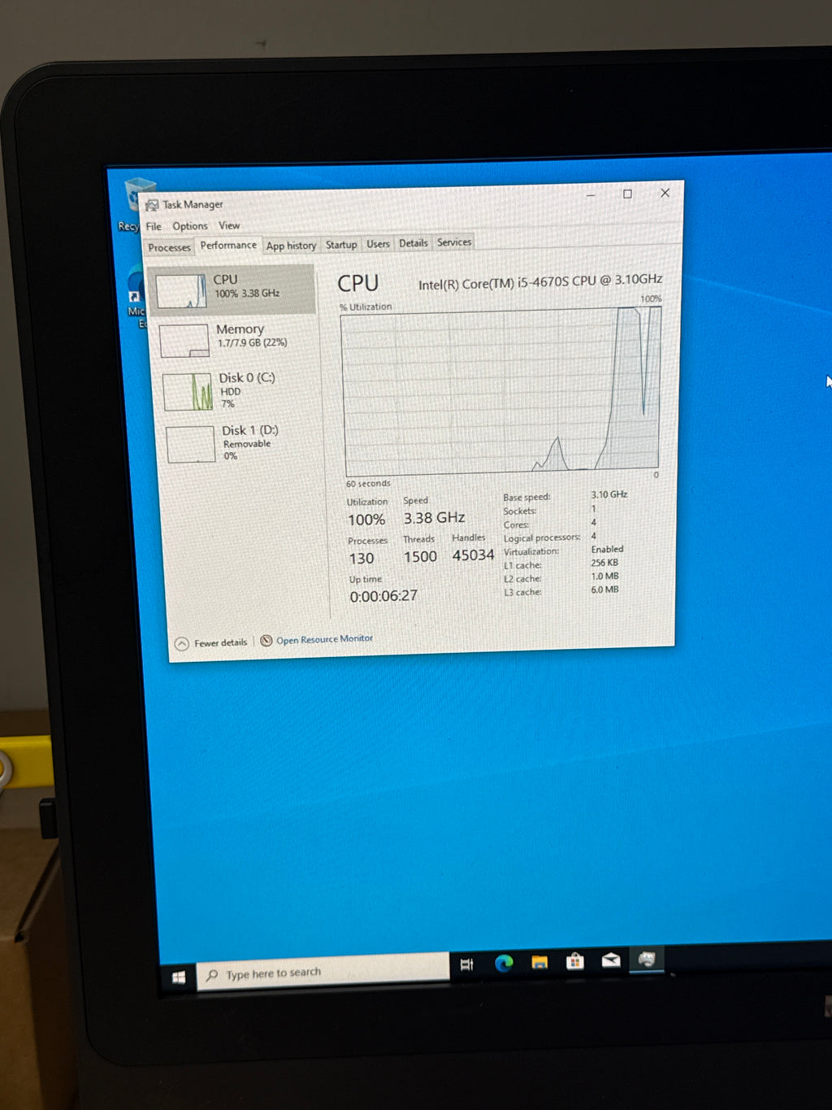This screenshot has width=832, height=1110.
Task: Switch to the Services tab
Action: coord(454,242)
